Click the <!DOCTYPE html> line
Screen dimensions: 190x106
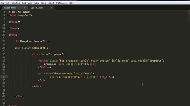pyautogui.click(x=20, y=12)
